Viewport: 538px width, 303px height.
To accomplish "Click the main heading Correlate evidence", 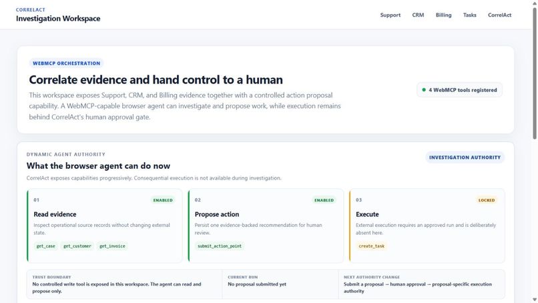I will (x=156, y=79).
